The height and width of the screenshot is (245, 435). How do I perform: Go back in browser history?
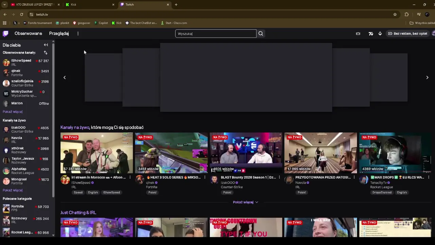pyautogui.click(x=5, y=14)
